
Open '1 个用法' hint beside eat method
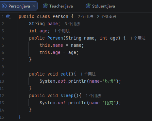click(88, 74)
